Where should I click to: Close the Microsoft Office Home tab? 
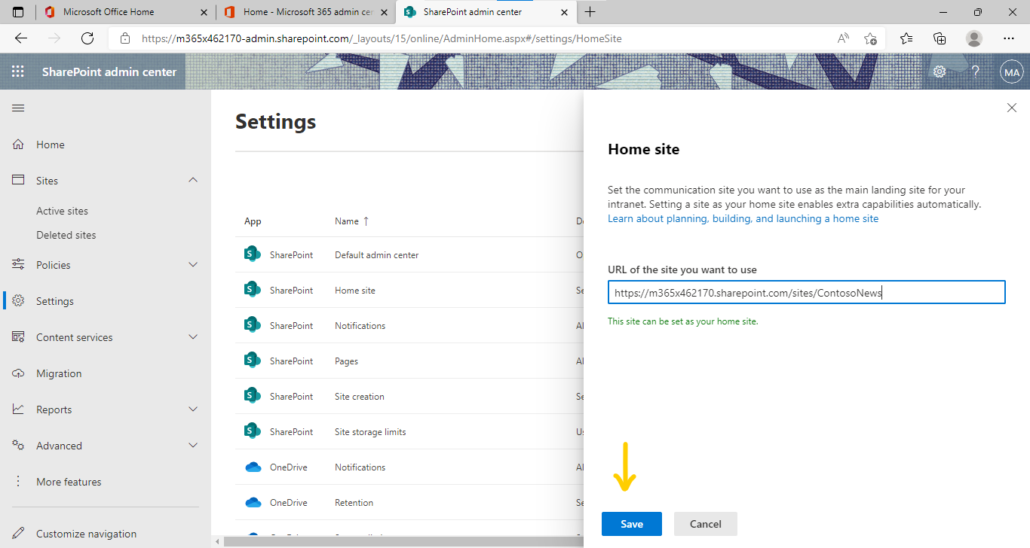pyautogui.click(x=204, y=12)
